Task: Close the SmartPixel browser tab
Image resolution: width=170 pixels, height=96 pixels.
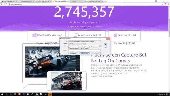Action: tap(68, 1)
